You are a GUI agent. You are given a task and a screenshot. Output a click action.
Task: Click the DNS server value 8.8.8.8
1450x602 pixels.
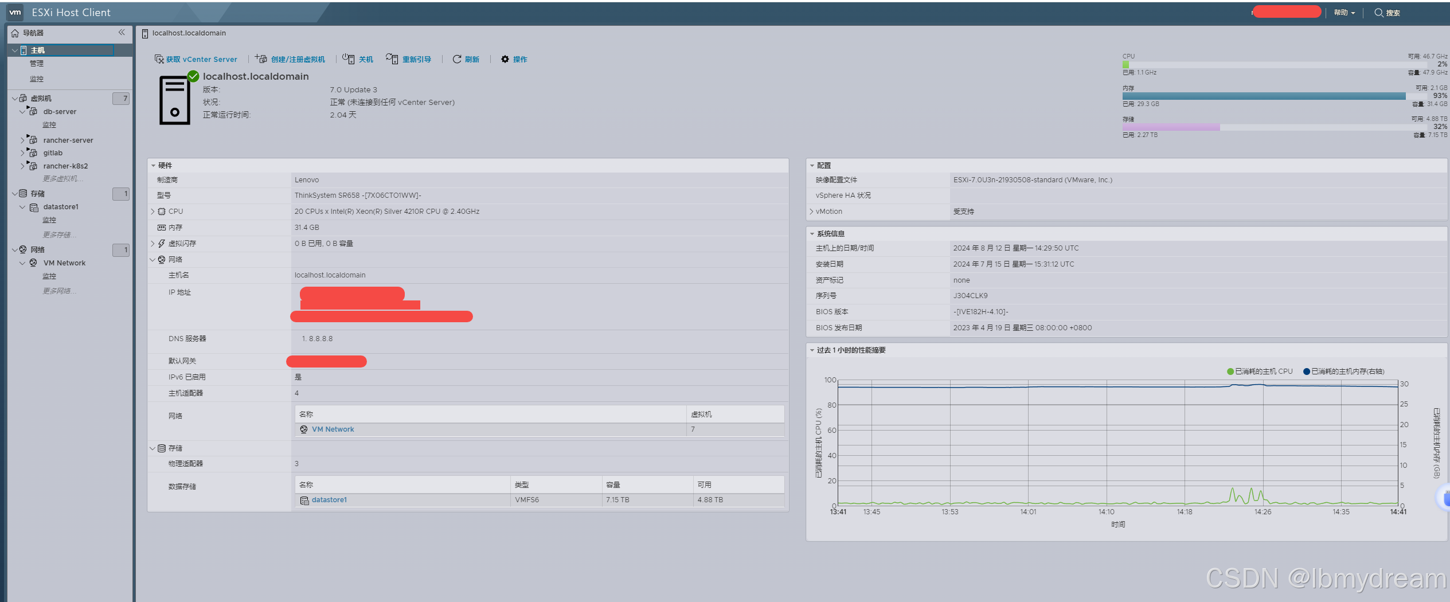321,339
